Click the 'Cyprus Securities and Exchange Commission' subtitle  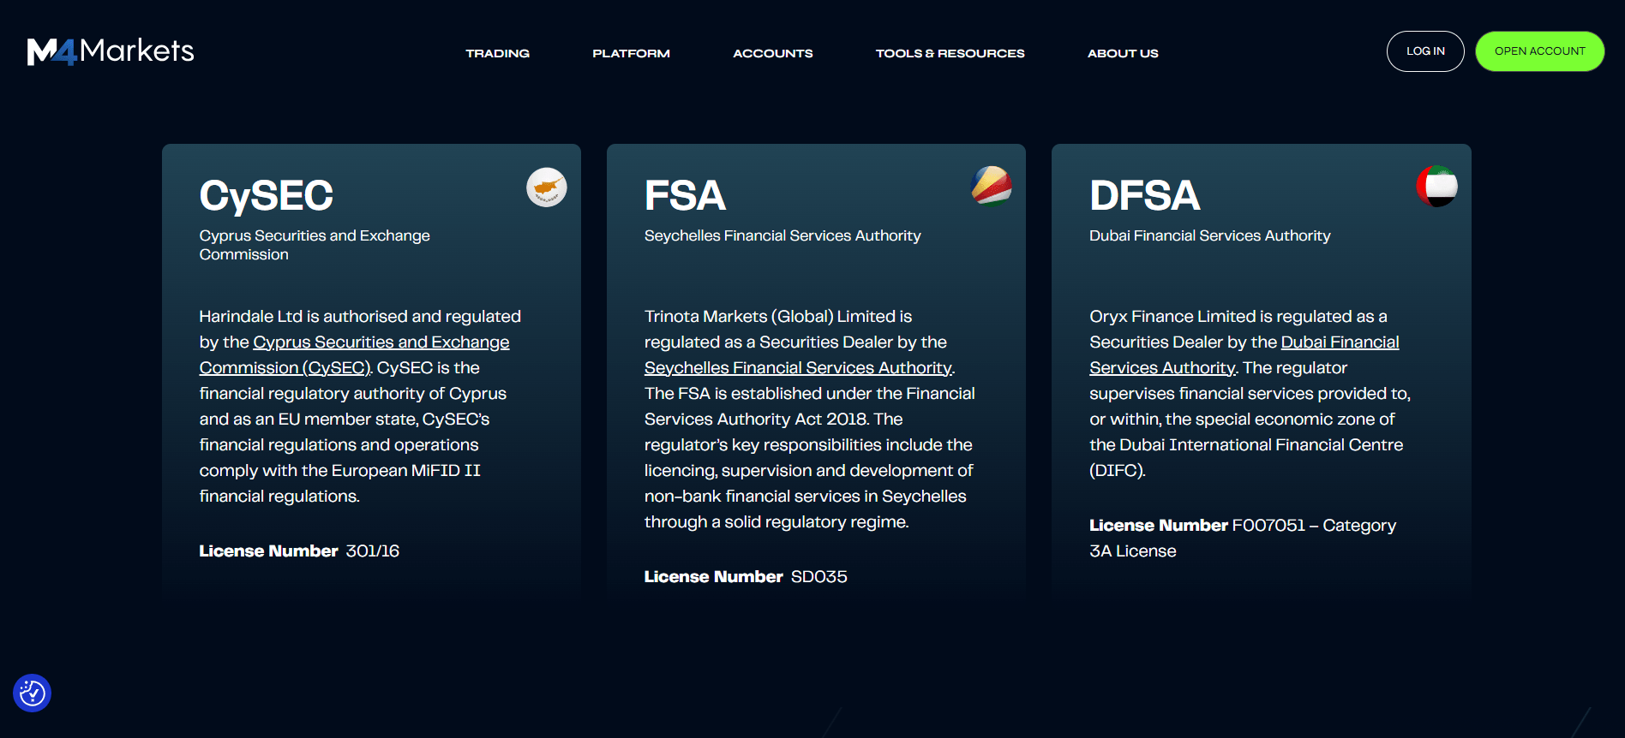[x=315, y=245]
